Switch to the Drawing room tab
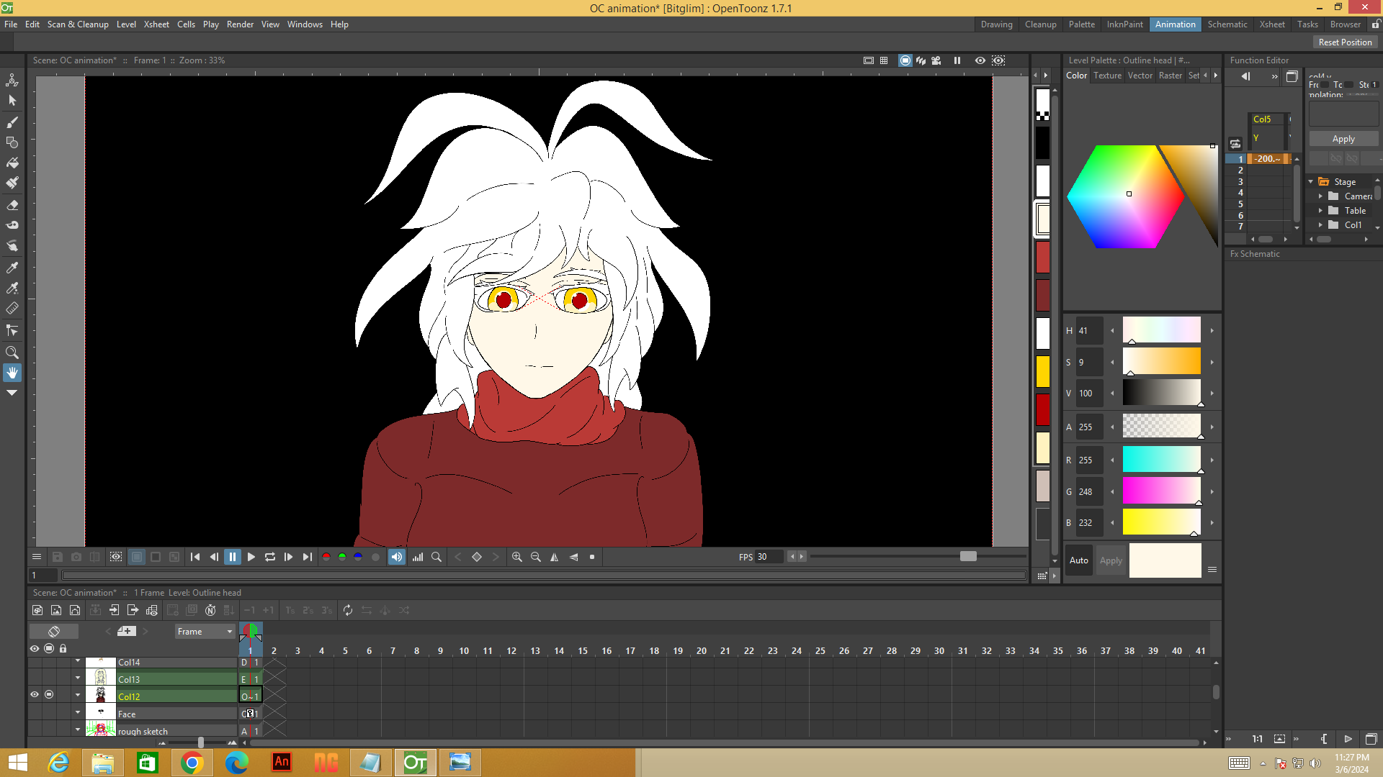1383x777 pixels. tap(996, 24)
